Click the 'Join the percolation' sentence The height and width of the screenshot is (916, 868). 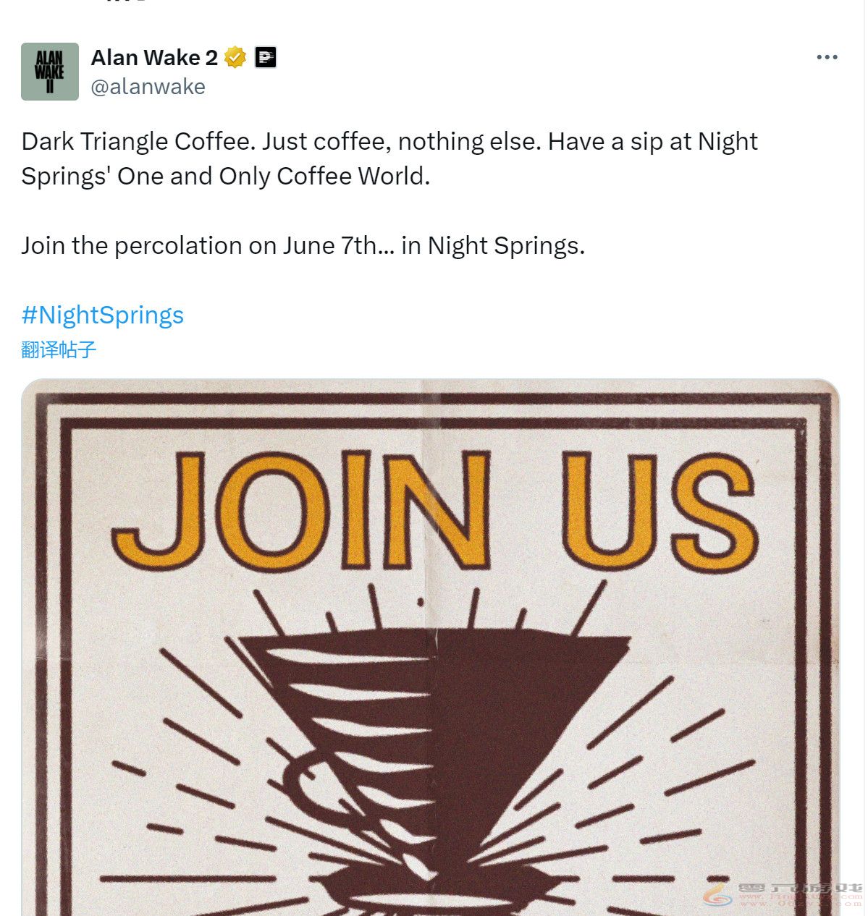(x=303, y=245)
